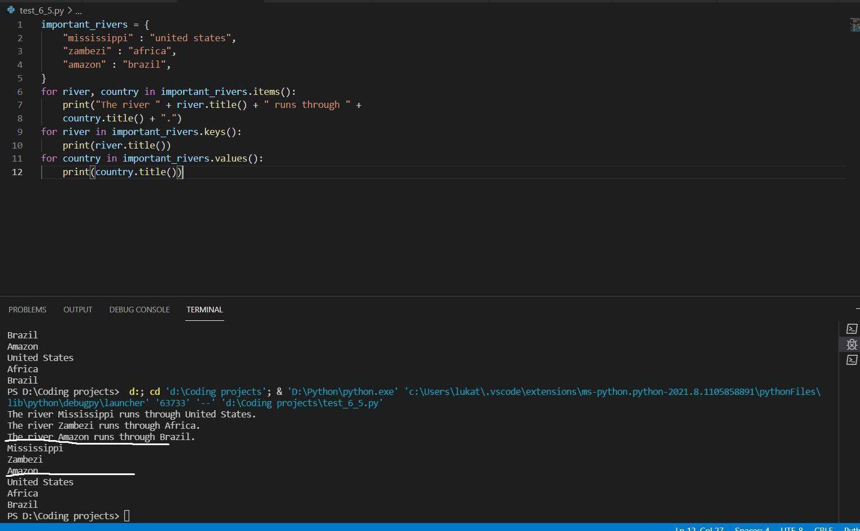Open a new terminal instance
The image size is (860, 531).
pyautogui.click(x=852, y=328)
